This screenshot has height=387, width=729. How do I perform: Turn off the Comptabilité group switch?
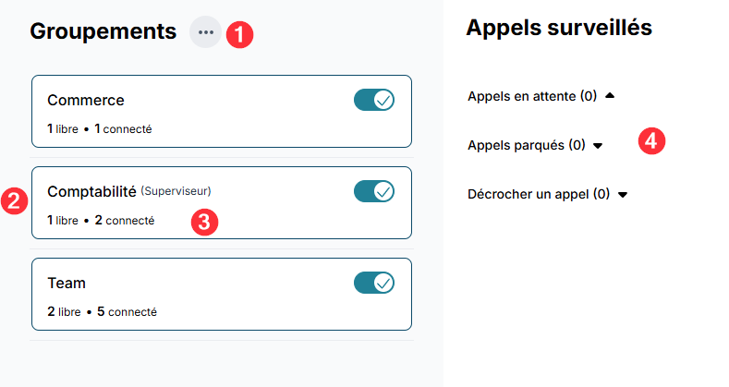click(374, 191)
